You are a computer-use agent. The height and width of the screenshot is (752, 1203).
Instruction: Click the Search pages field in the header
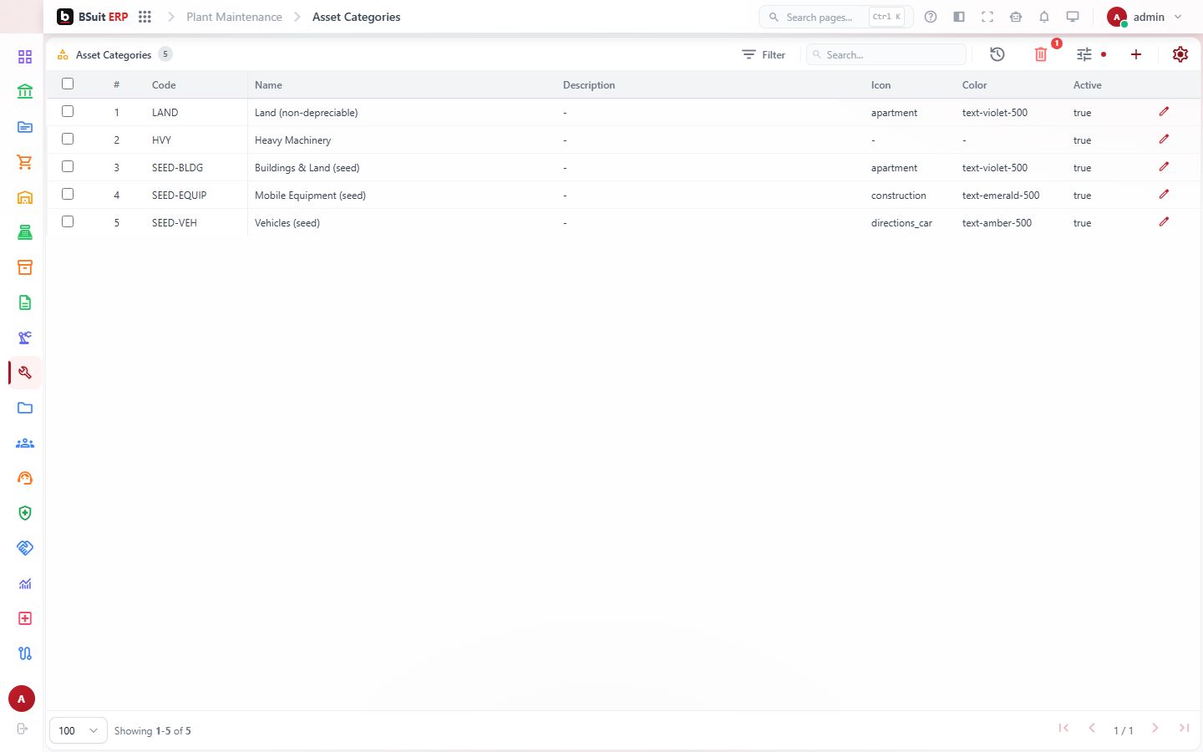[x=835, y=17]
